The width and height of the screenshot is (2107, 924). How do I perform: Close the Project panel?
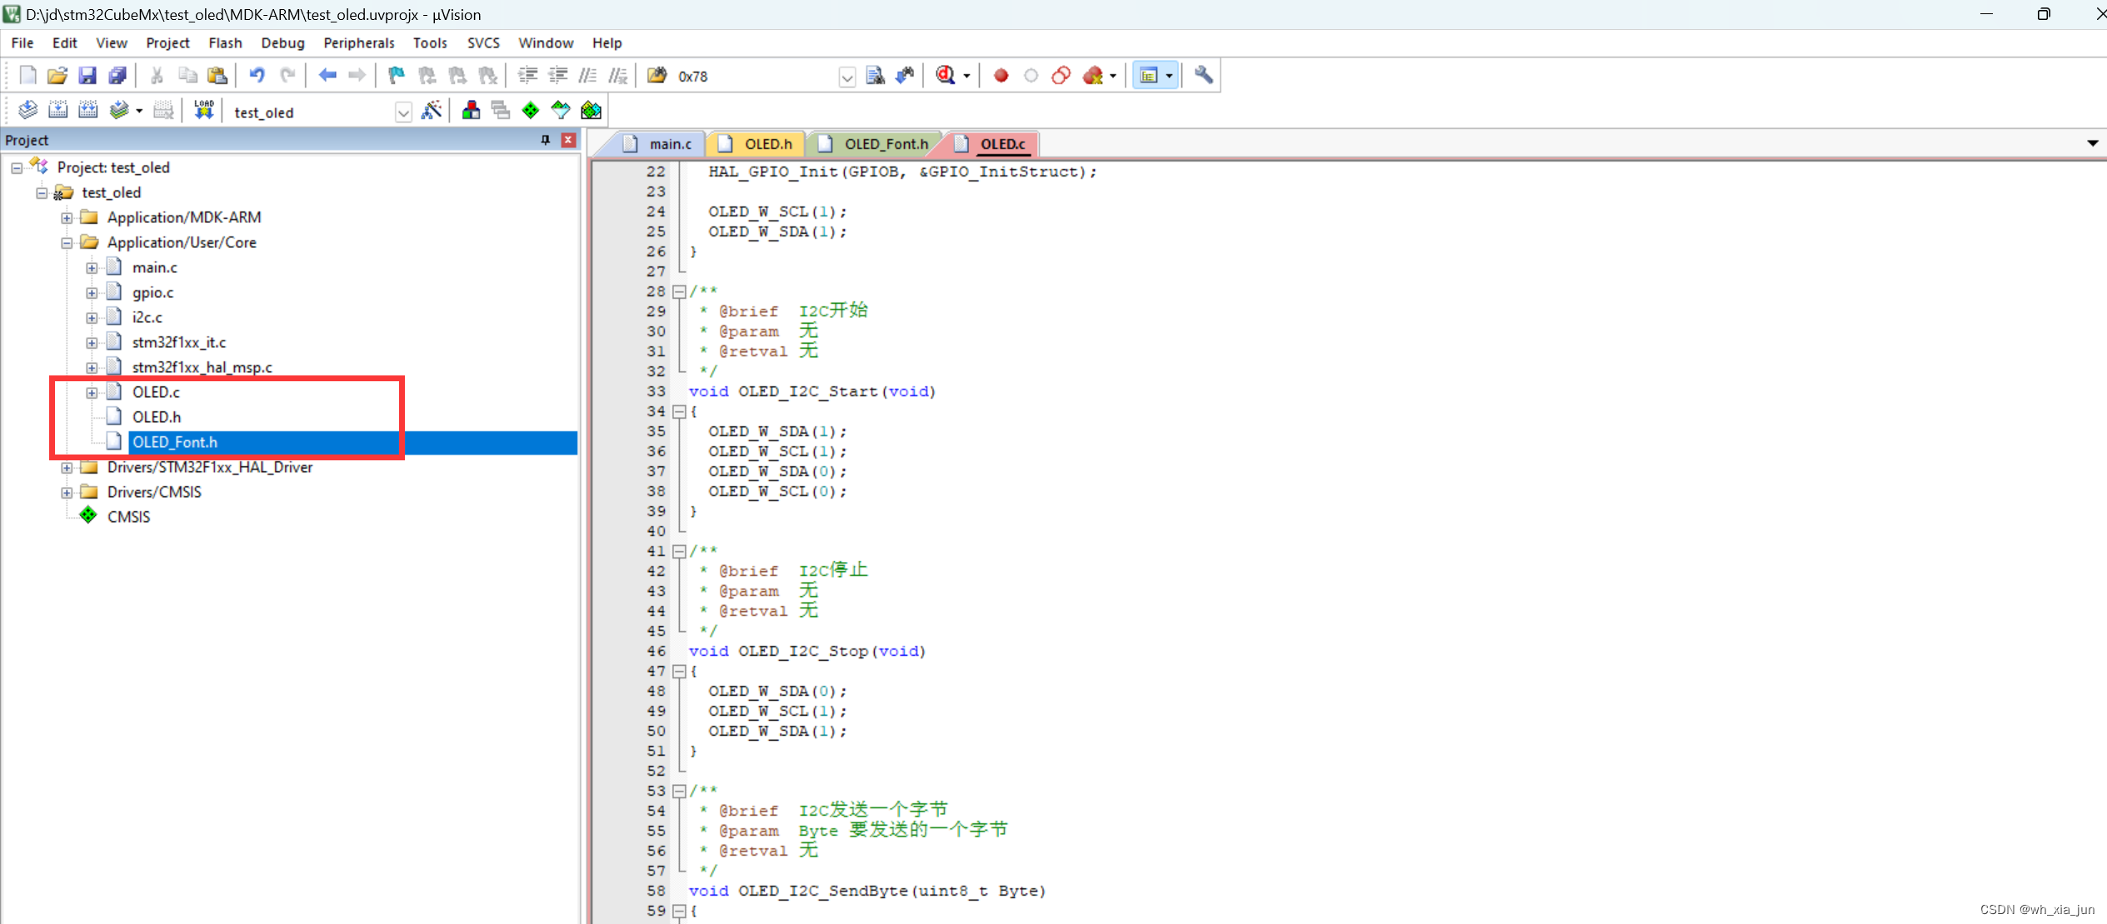[x=569, y=140]
